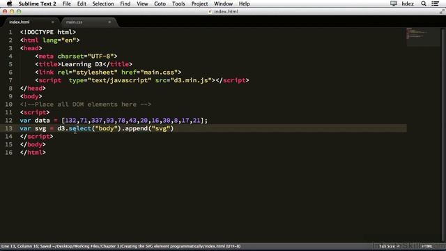
Task: Click the closing </html> tag
Action: 33,152
